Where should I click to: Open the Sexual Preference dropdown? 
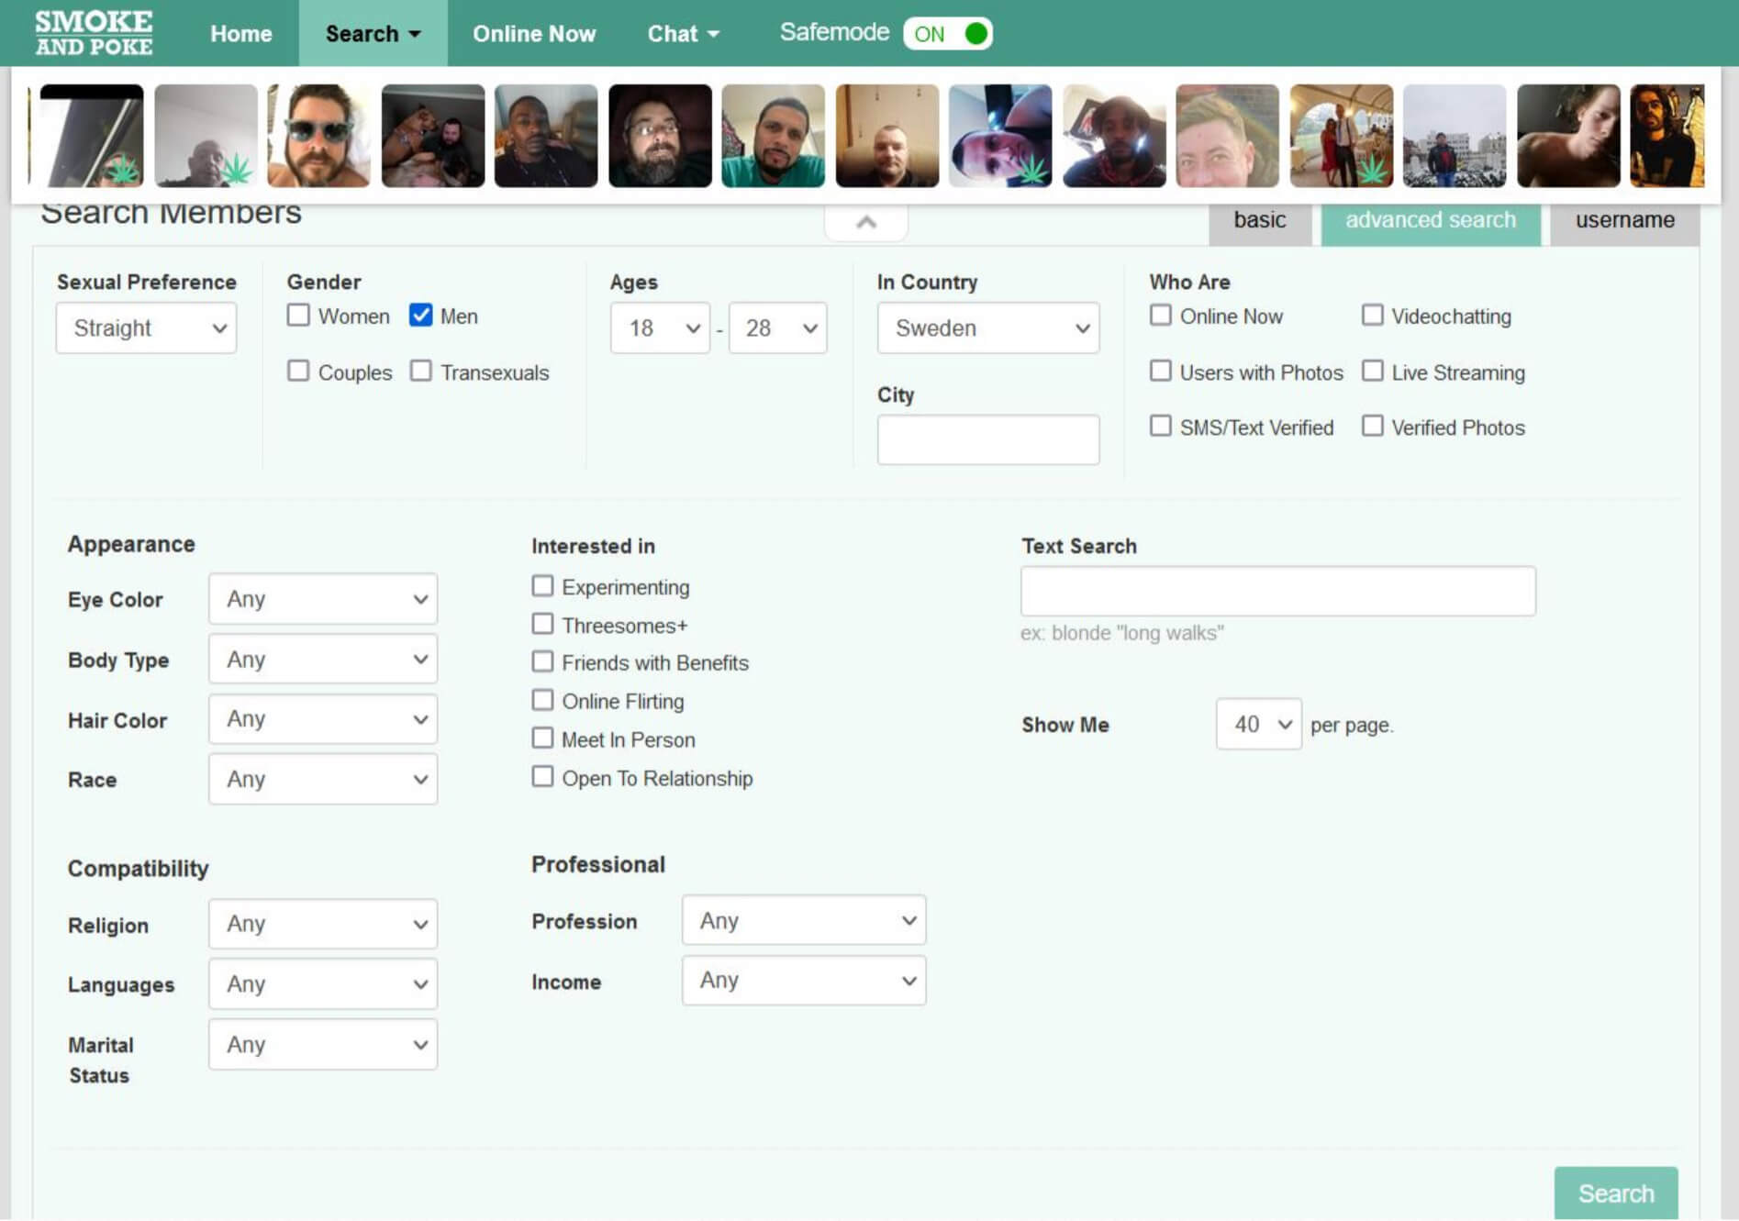pyautogui.click(x=146, y=328)
